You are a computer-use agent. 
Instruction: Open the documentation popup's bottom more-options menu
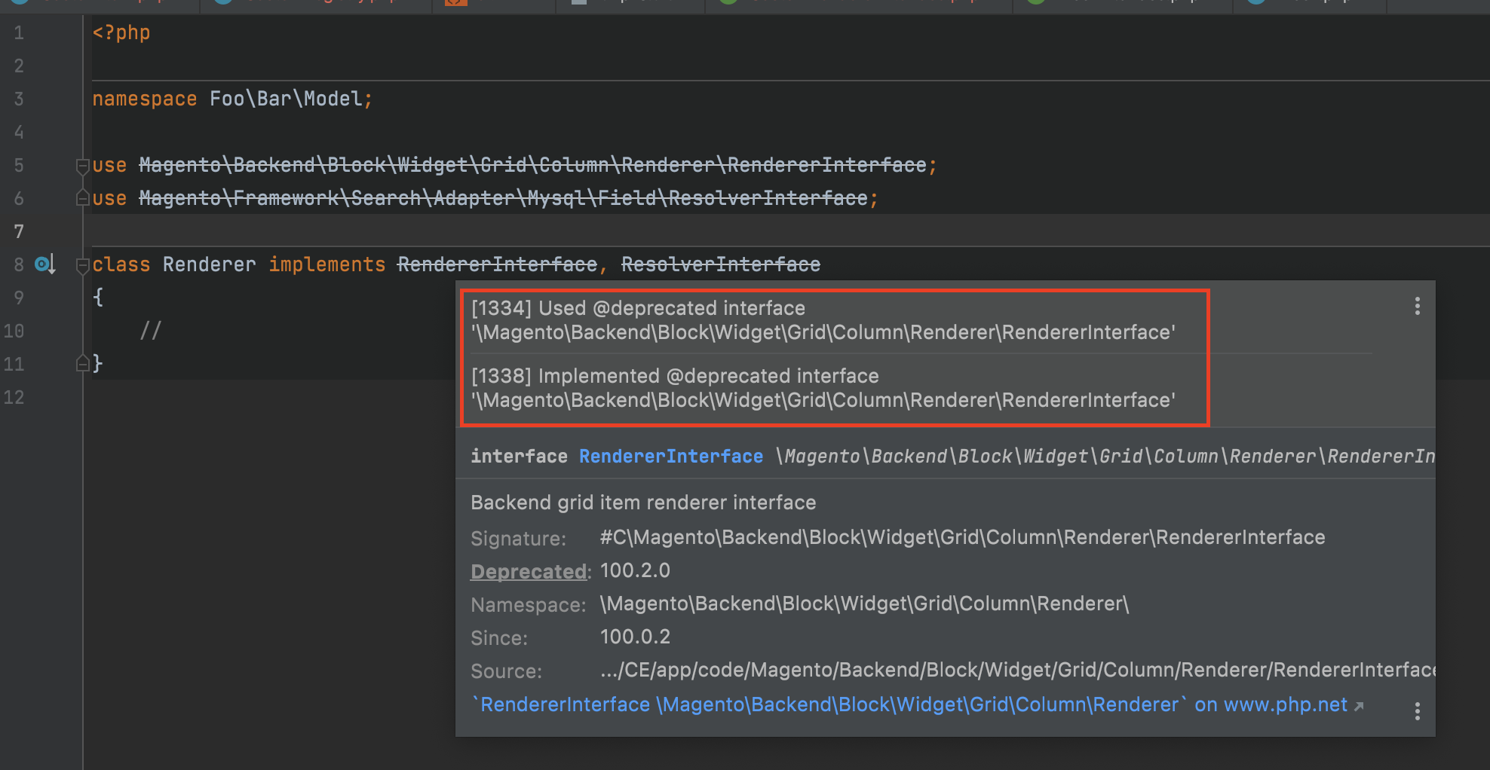[x=1418, y=711]
